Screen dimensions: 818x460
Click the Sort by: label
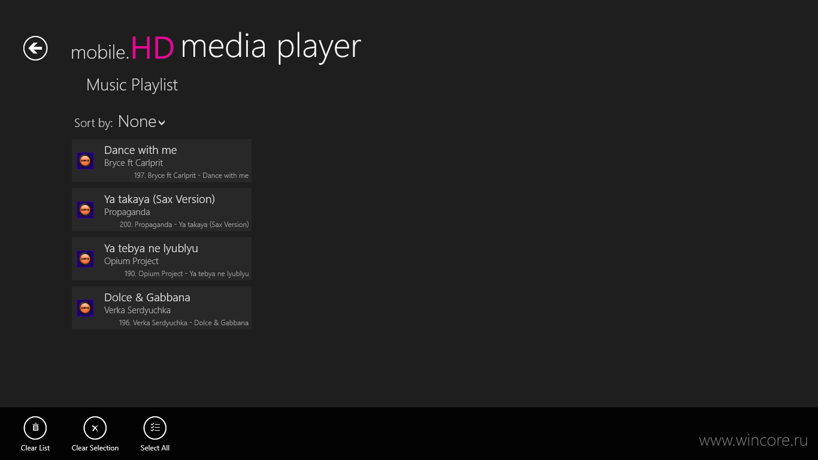pos(93,123)
